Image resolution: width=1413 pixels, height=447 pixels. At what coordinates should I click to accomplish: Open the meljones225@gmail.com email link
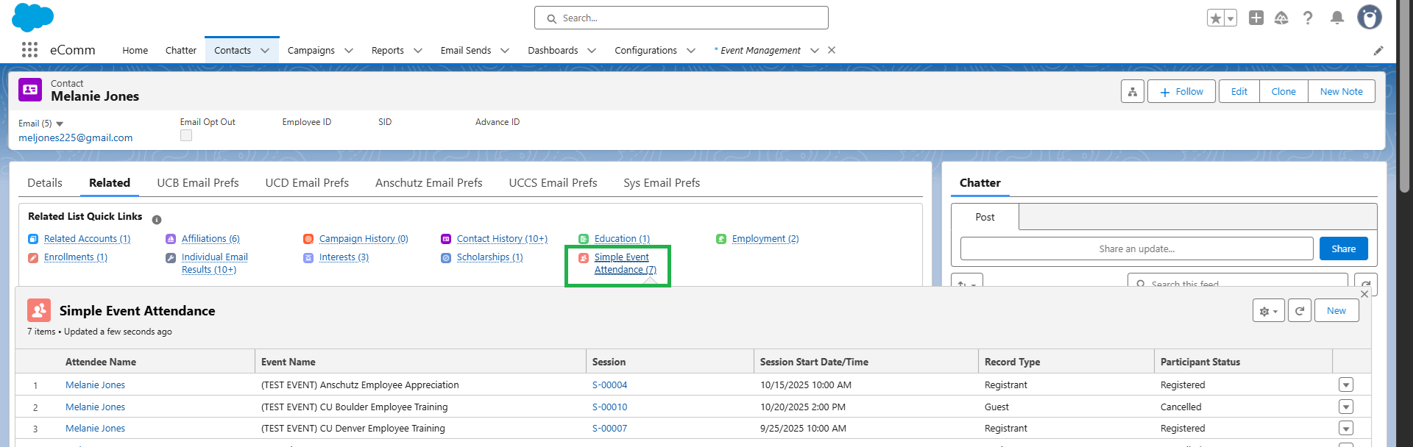pyautogui.click(x=76, y=137)
